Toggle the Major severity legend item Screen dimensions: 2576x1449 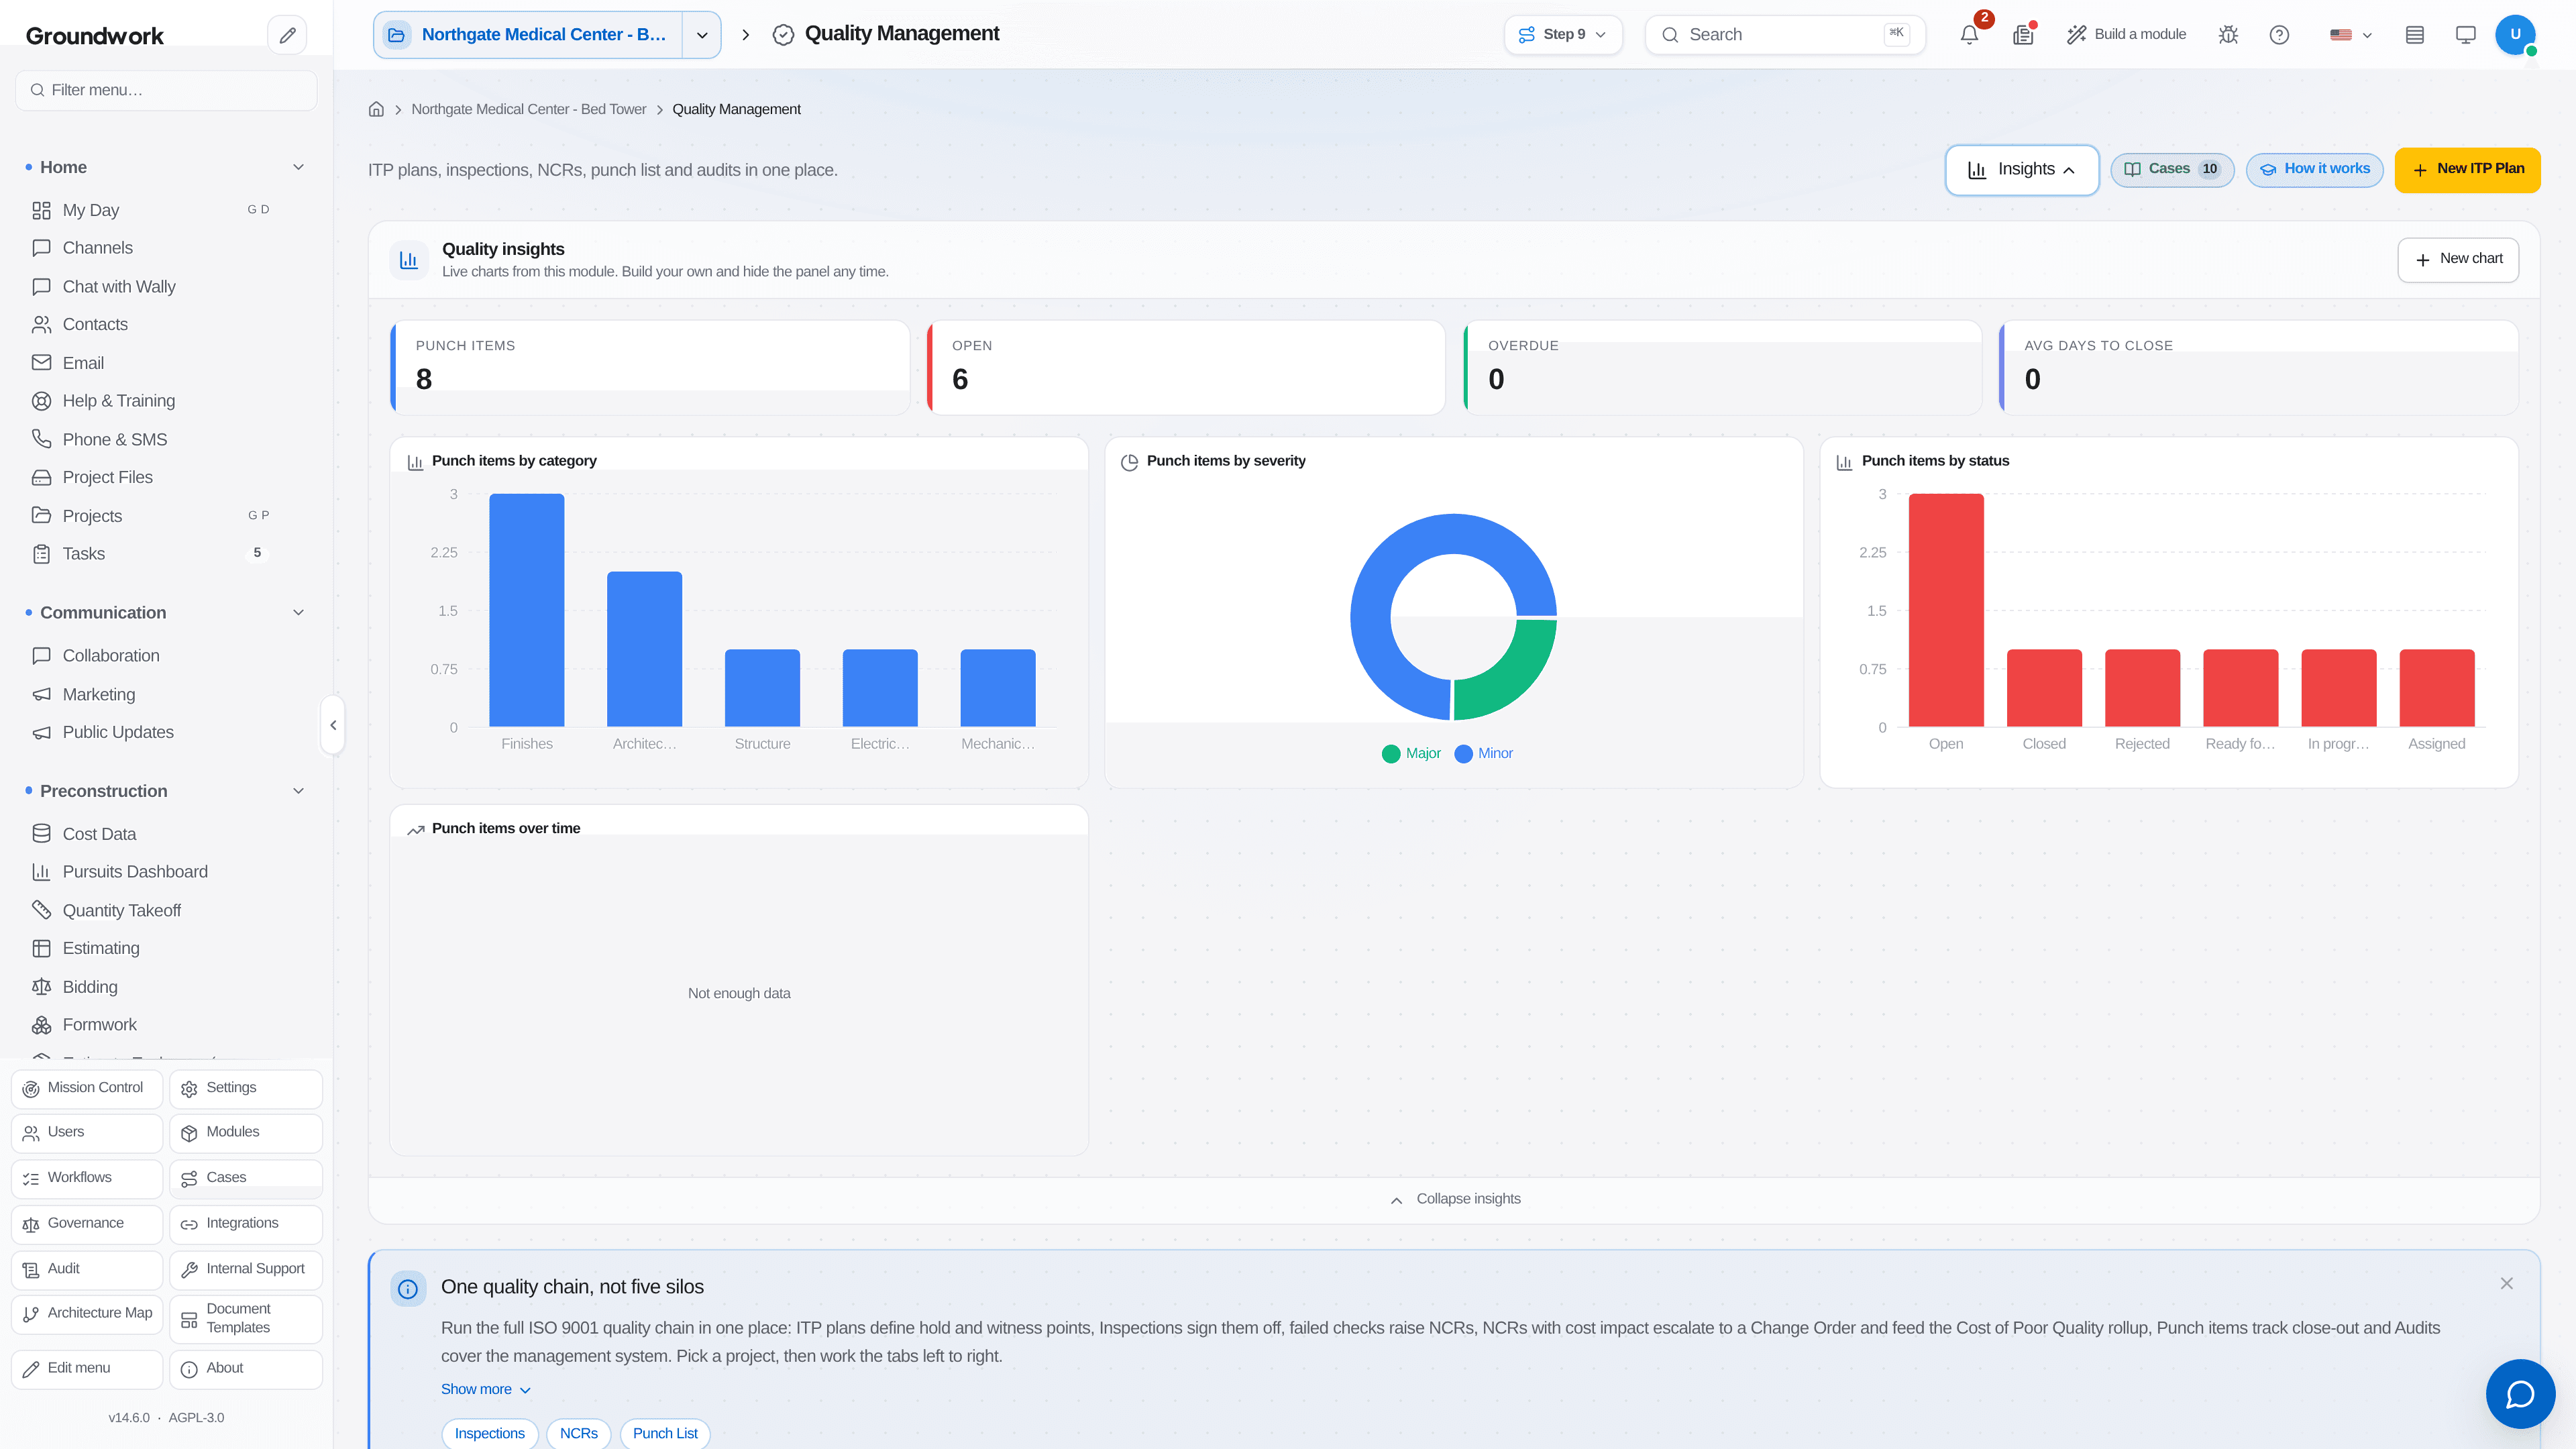pyautogui.click(x=1411, y=753)
